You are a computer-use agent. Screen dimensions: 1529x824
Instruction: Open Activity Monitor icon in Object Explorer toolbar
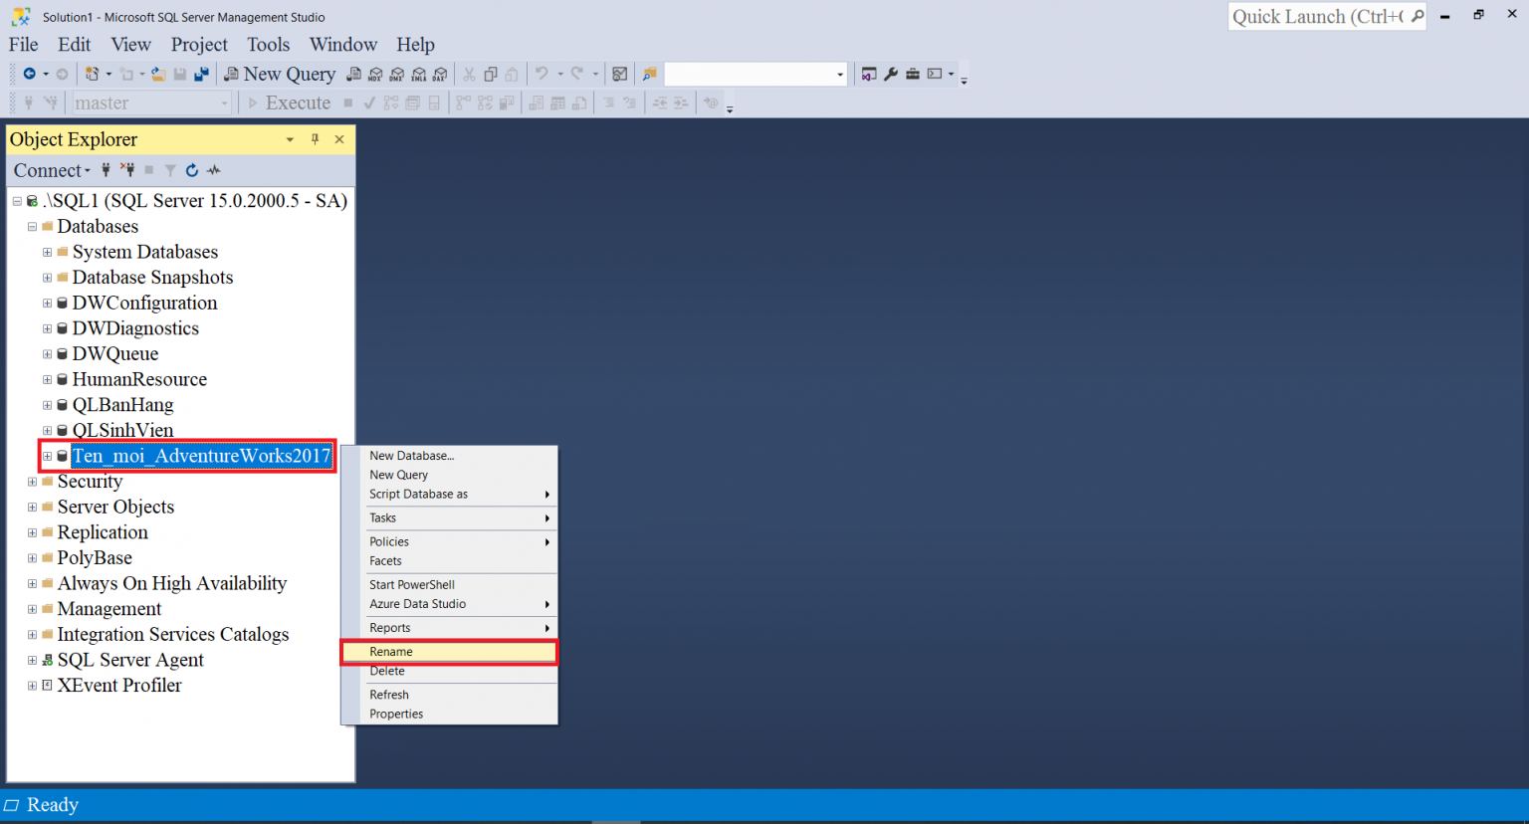tap(214, 170)
